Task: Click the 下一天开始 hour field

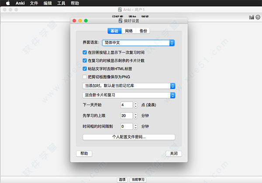Action: tap(127, 105)
